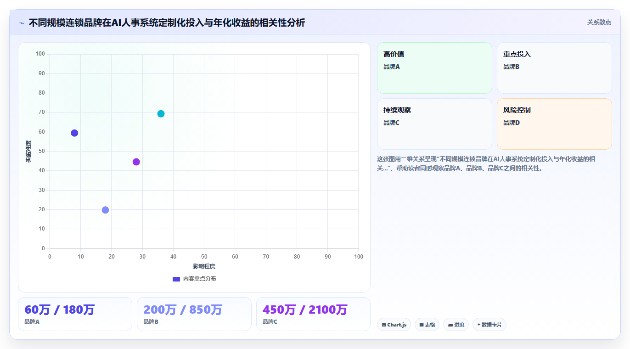This screenshot has width=630, height=349.
Task: Click the y-axis tick label 90
Action: coord(41,73)
